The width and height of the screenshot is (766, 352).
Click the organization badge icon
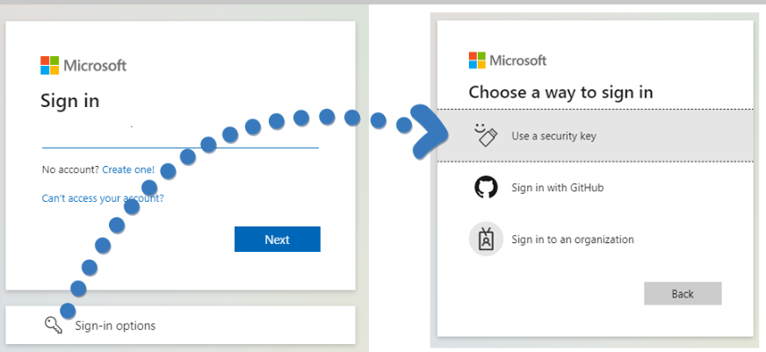click(x=486, y=239)
